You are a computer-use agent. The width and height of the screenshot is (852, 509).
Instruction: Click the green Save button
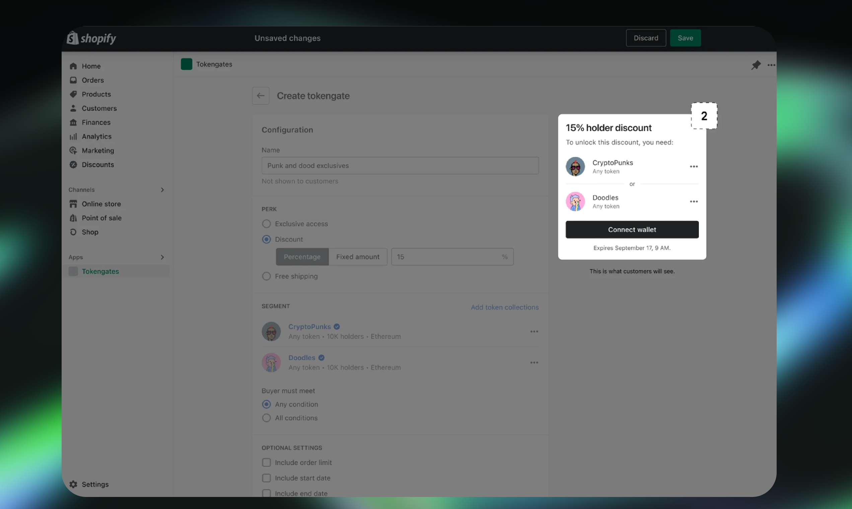(685, 38)
